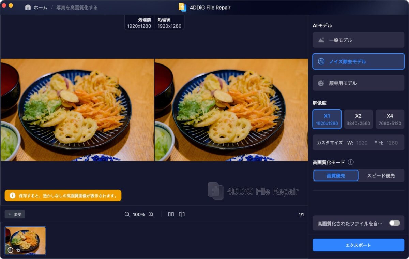Image resolution: width=409 pixels, height=259 pixels.
Task: Click the custom width W input field
Action: click(x=362, y=143)
